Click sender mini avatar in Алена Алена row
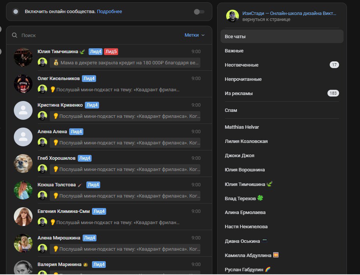Viewport: 360px width, 275px height. tap(43, 143)
